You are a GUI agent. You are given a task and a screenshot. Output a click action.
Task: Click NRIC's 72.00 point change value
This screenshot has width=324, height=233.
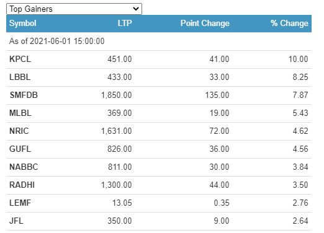(x=219, y=131)
